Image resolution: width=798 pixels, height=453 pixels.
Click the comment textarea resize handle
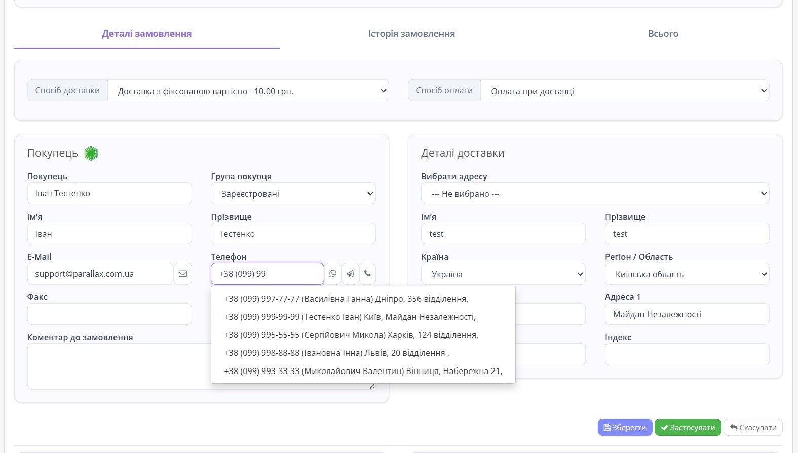click(372, 386)
